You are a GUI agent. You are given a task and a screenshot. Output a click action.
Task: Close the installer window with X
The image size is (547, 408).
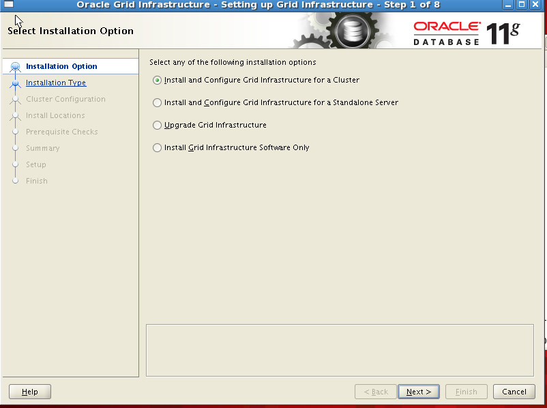tap(535, 5)
